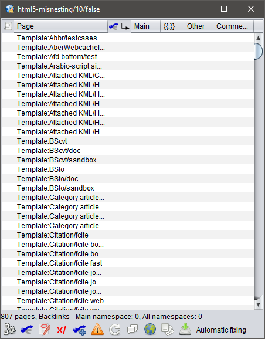Click the status text showing 807 pages
This screenshot has width=265, height=339.
click(x=101, y=317)
